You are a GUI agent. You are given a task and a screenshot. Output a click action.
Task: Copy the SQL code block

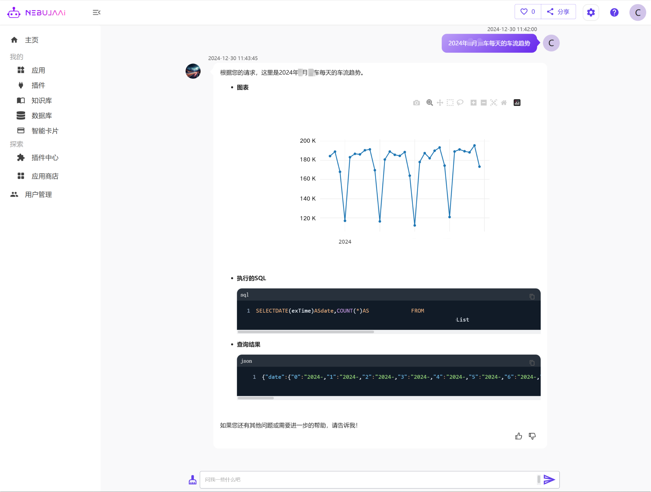[x=532, y=297]
